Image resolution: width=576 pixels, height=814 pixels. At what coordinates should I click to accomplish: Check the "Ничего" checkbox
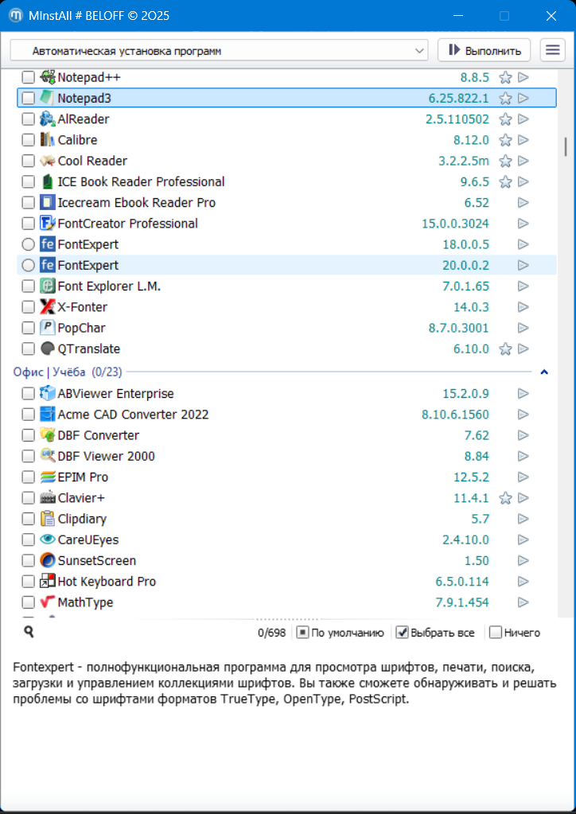click(496, 633)
